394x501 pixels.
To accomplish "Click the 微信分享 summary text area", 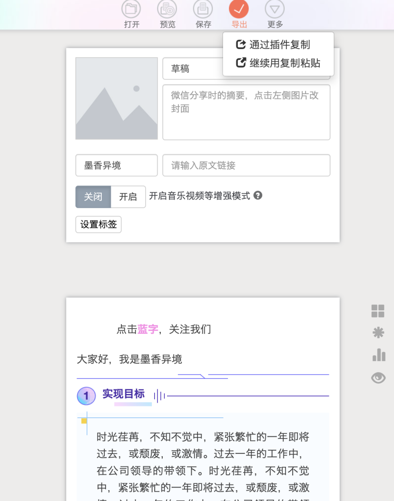I will click(246, 112).
